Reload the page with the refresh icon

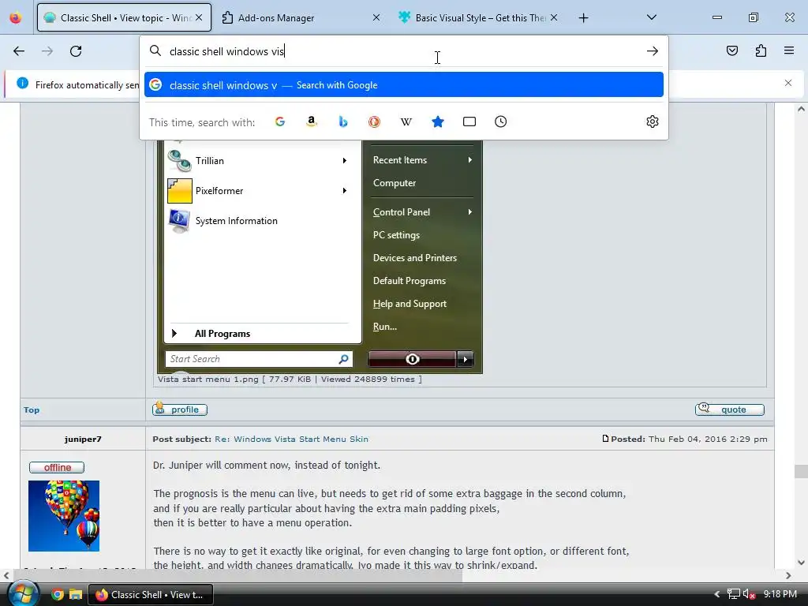(76, 51)
